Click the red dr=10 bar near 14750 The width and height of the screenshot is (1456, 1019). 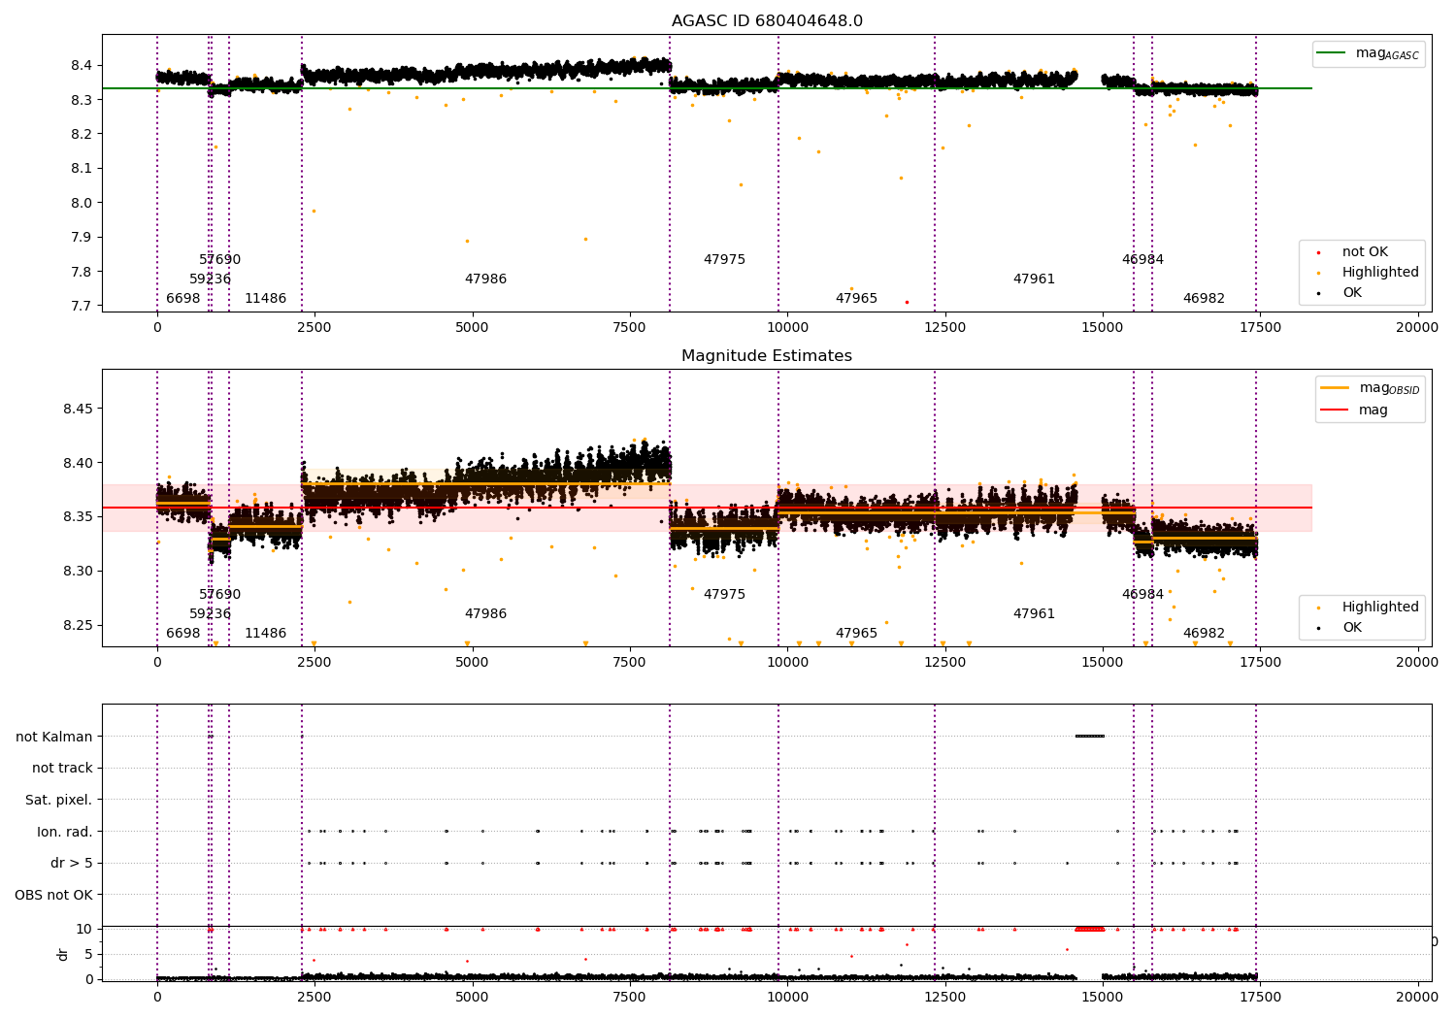[x=1089, y=929]
